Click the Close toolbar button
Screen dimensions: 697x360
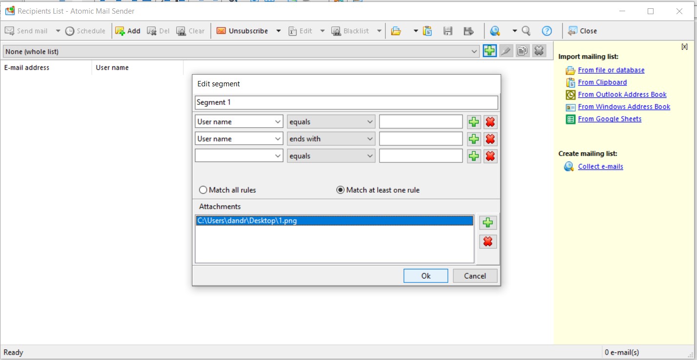pyautogui.click(x=582, y=31)
